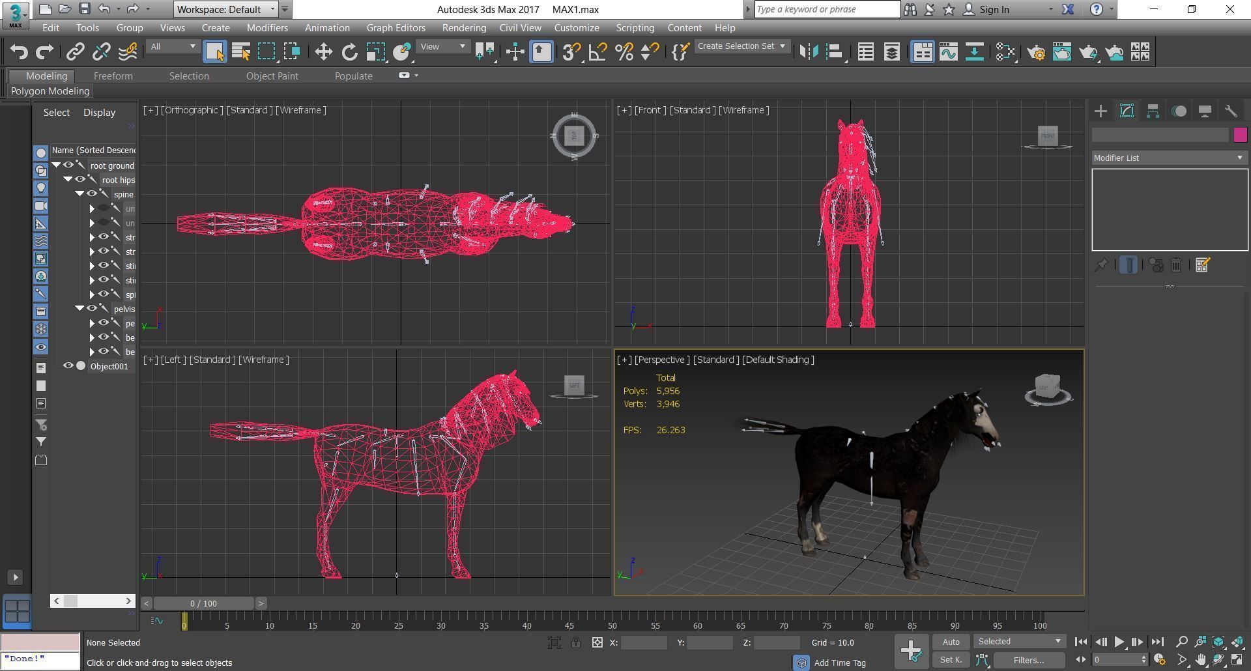Toggle Percent Snap
Screen dimensions: 1251x671
point(624,52)
